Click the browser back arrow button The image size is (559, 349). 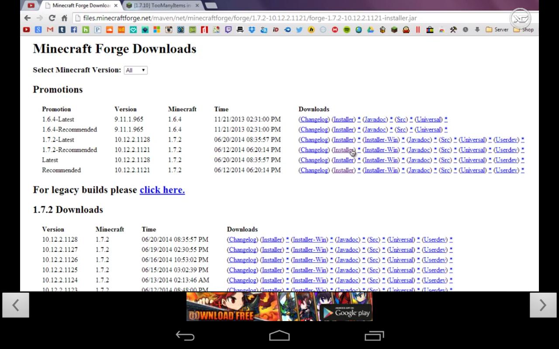[x=28, y=18]
